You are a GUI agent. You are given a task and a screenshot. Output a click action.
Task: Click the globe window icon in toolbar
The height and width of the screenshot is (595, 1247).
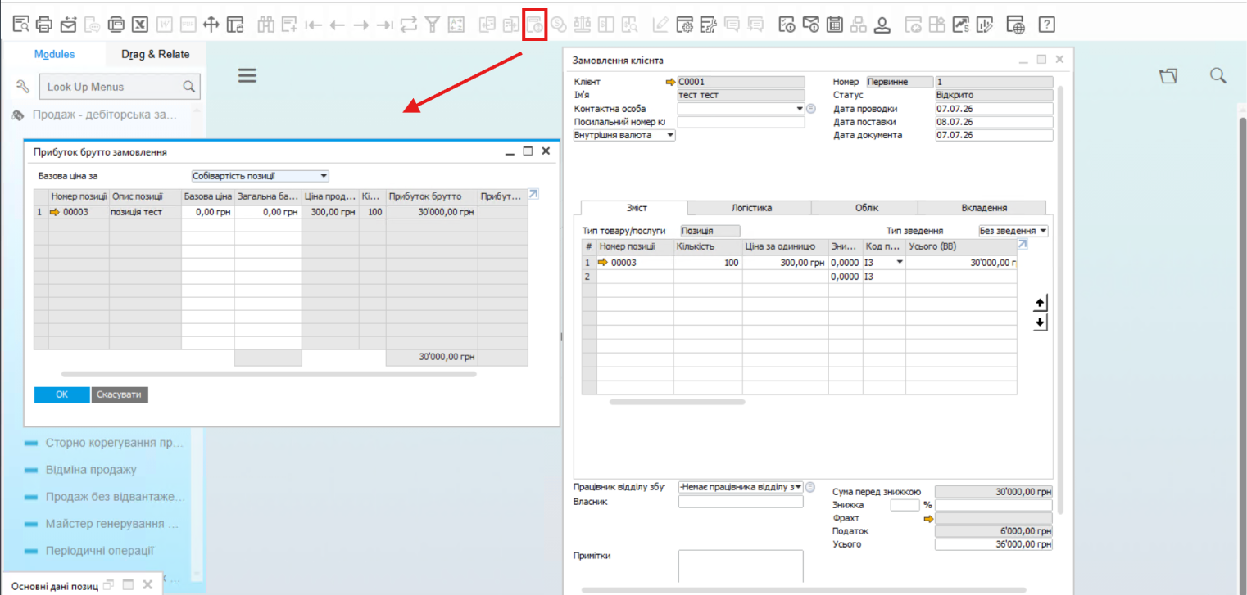coord(1016,25)
